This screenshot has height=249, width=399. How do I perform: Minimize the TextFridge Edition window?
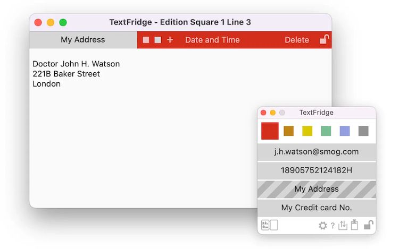pos(51,22)
